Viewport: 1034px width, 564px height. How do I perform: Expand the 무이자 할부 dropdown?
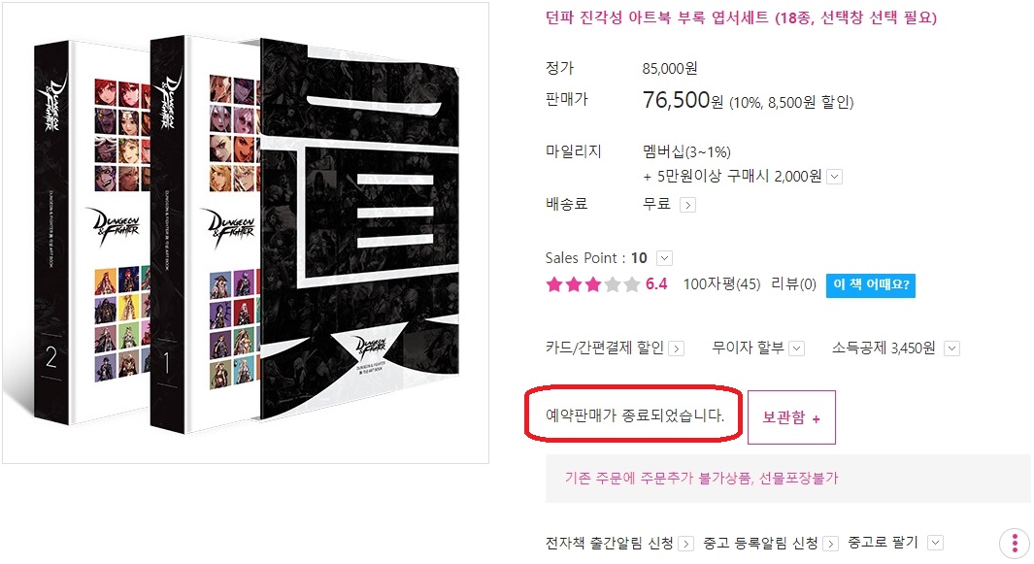point(797,348)
